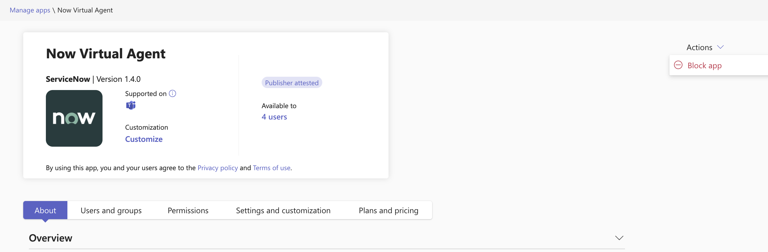Click the Microsoft Teams icon
The width and height of the screenshot is (768, 252).
tap(131, 105)
